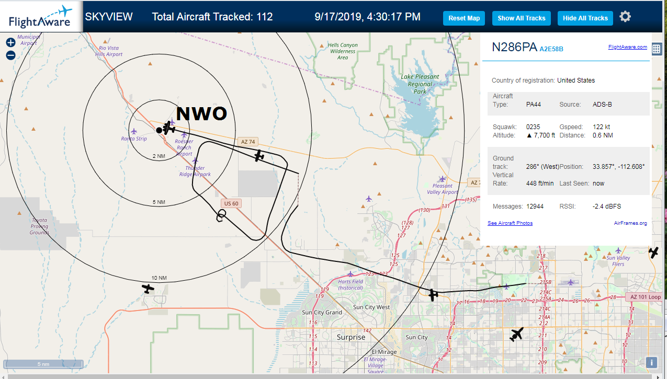667x379 pixels.
Task: Click Ranta Strip airport marker
Action: point(134,131)
